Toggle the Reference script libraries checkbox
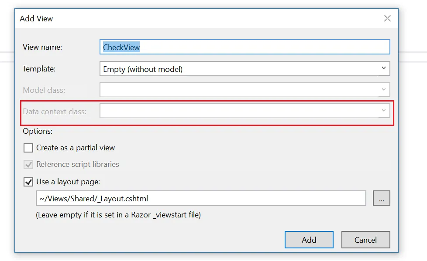The width and height of the screenshot is (427, 261). pyautogui.click(x=28, y=165)
